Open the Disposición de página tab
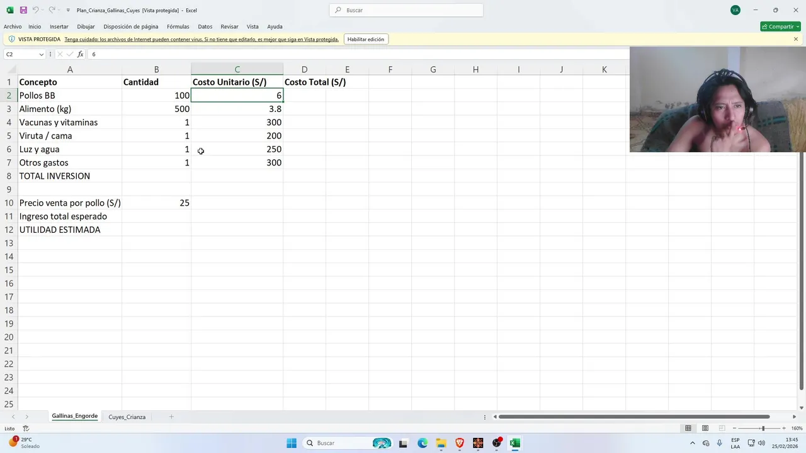The height and width of the screenshot is (453, 806). click(131, 26)
